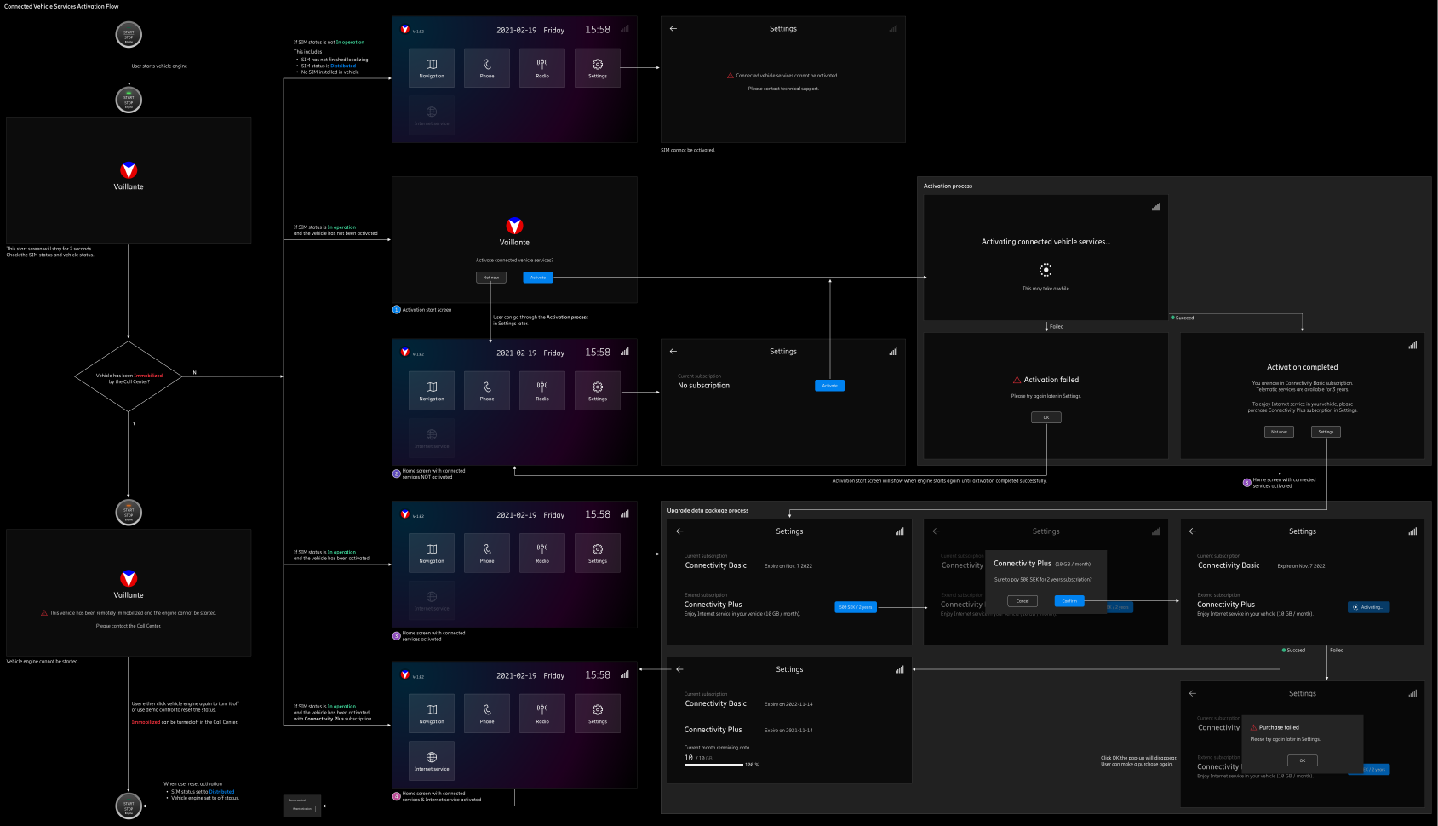Click Activate next to No subscription
Viewport: 1438px width, 826px height.
(x=829, y=386)
